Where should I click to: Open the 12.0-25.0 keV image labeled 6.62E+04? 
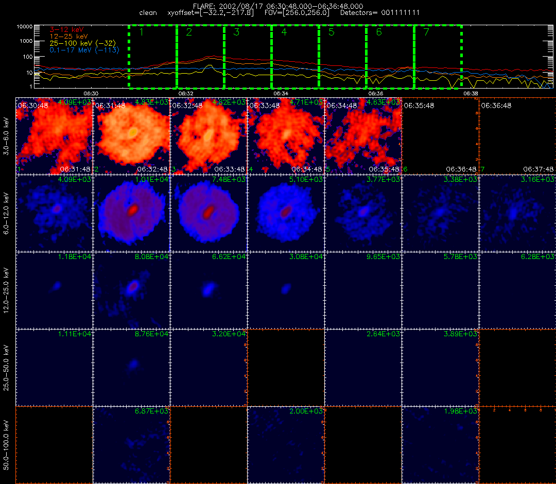pyautogui.click(x=209, y=290)
